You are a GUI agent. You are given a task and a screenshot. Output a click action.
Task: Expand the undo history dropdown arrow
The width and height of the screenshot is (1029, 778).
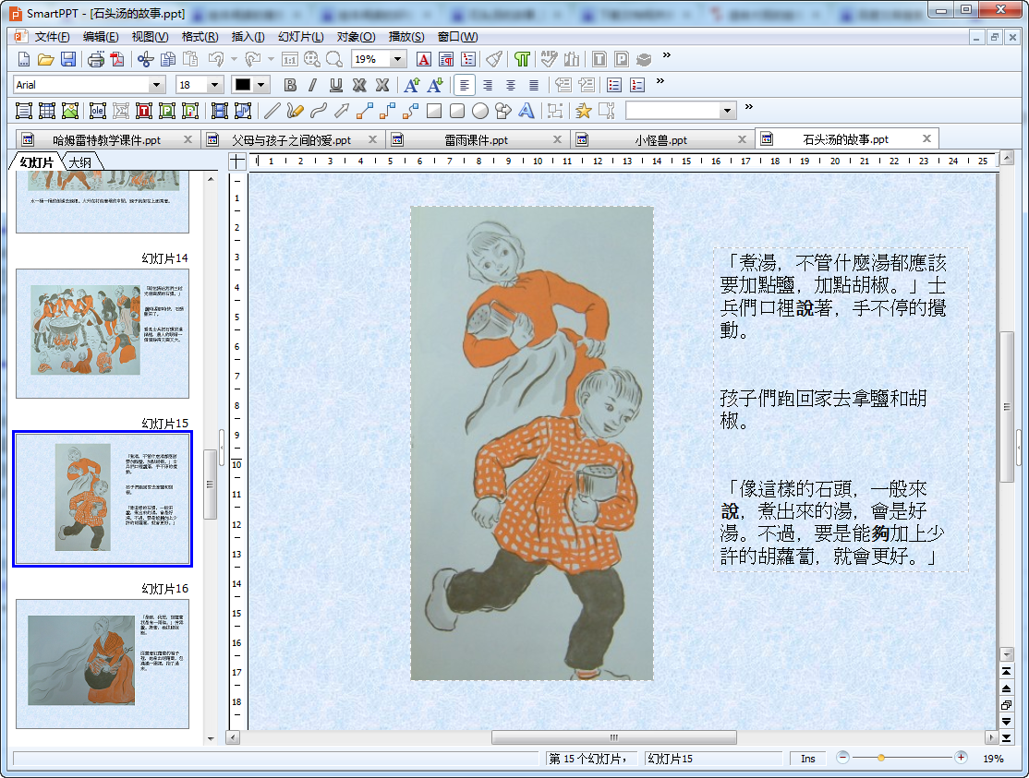(235, 60)
